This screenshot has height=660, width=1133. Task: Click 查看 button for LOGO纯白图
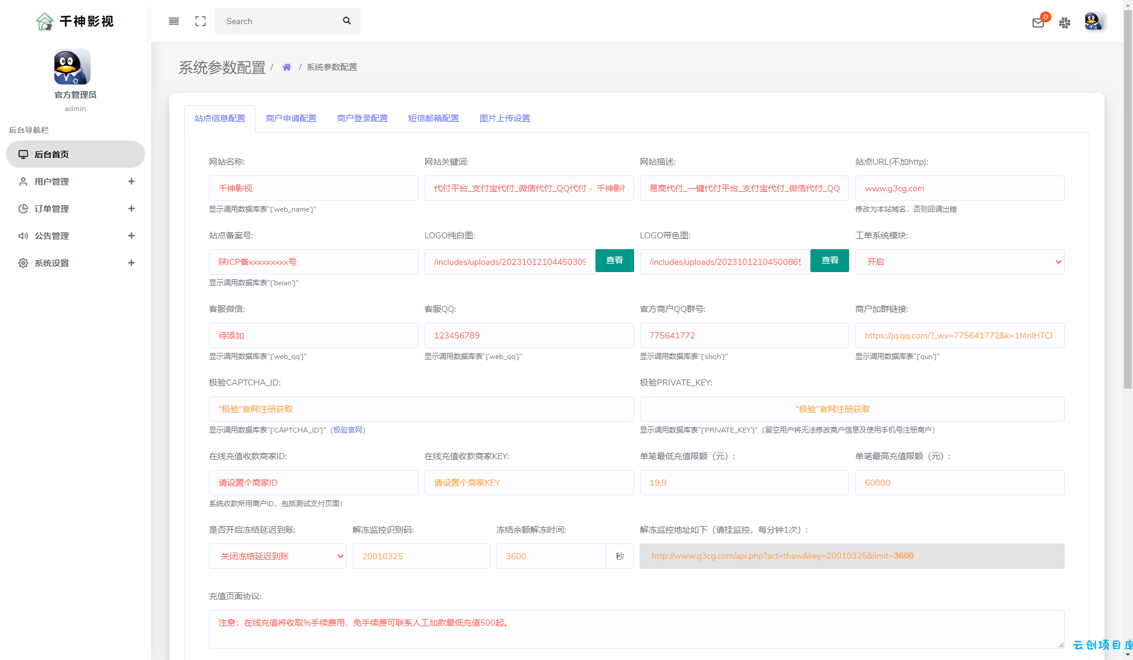pos(615,261)
